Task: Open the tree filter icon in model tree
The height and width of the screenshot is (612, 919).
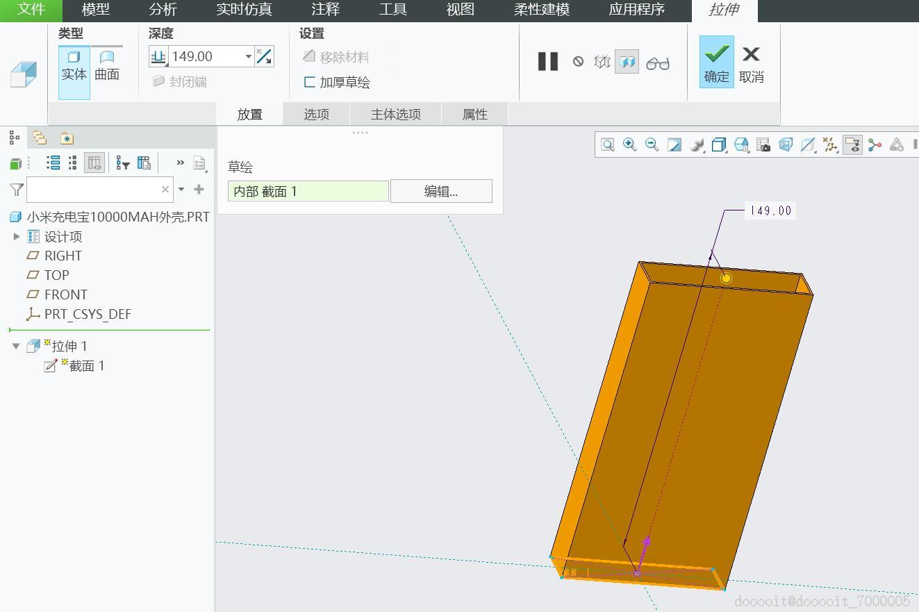Action: point(123,163)
